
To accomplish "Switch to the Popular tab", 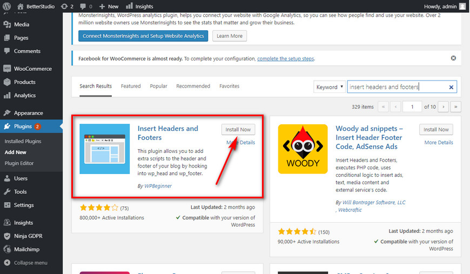I will click(159, 86).
